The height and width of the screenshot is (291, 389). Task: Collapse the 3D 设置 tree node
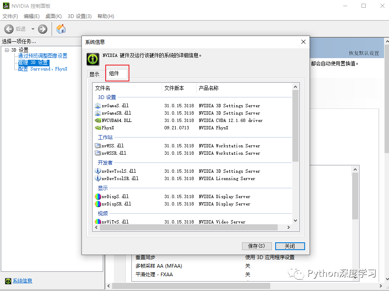click(x=7, y=50)
